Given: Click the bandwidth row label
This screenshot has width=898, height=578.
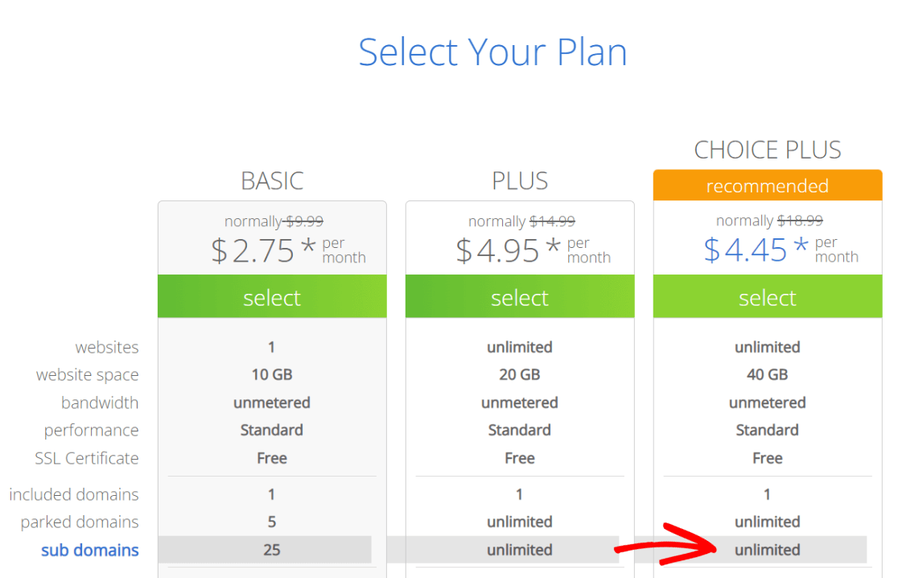Looking at the screenshot, I should coord(100,403).
